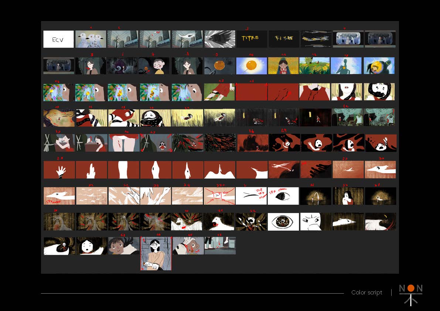Click the boy in yellow shirt frame
The width and height of the screenshot is (440, 311).
tap(155, 66)
